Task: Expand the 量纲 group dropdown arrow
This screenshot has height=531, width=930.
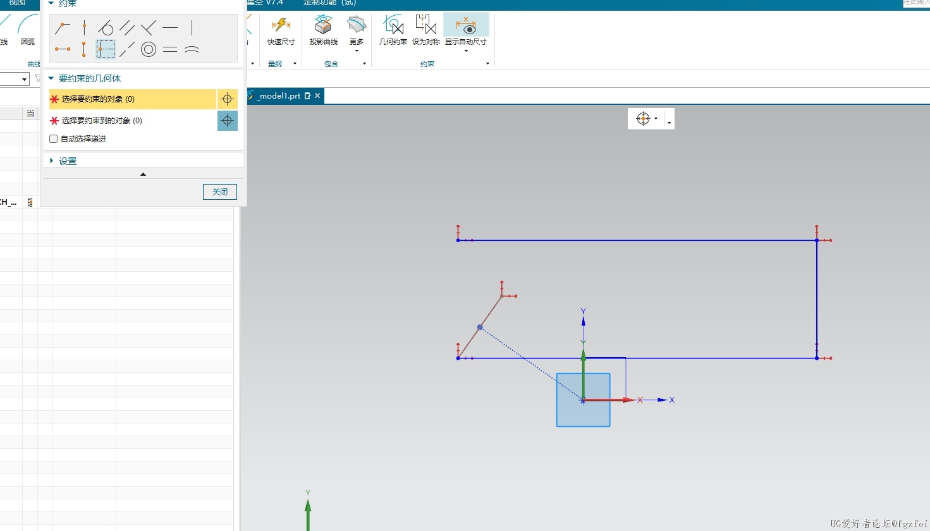Action: (295, 64)
